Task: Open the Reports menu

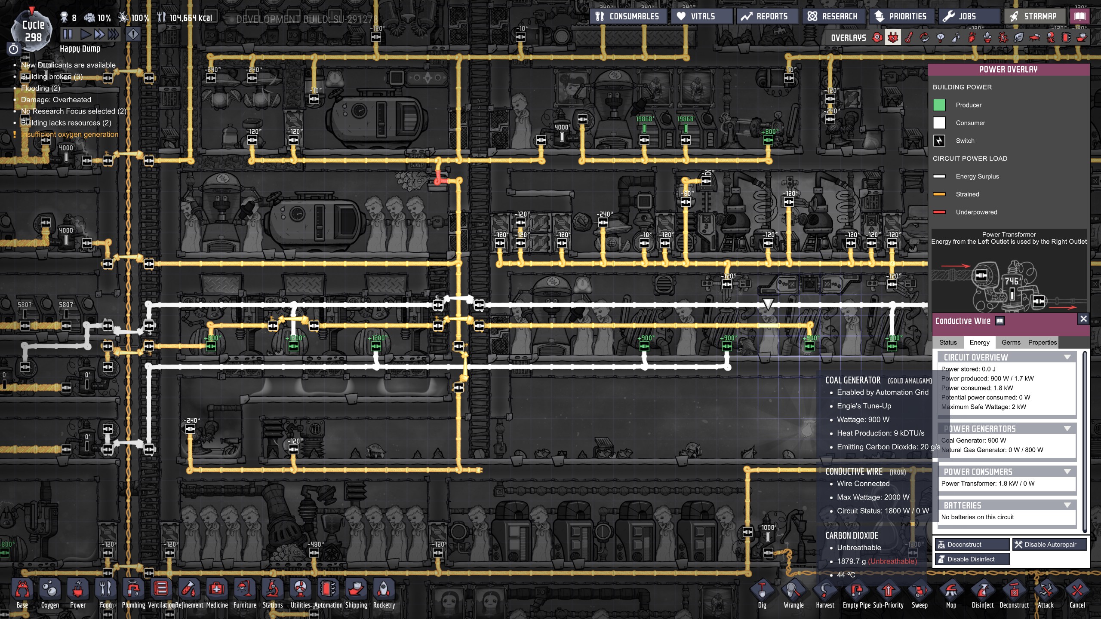Action: (767, 16)
